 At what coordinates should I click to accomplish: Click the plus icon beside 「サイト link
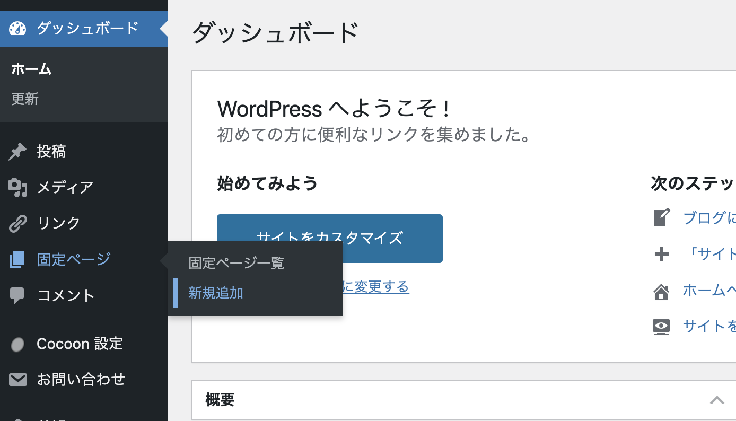pyautogui.click(x=661, y=255)
